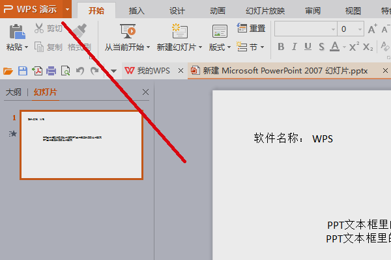Close the 我的WPS tab
The height and width of the screenshot is (260, 391).
(x=181, y=71)
